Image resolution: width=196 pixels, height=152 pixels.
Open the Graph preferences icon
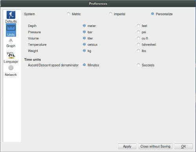[x=11, y=43]
